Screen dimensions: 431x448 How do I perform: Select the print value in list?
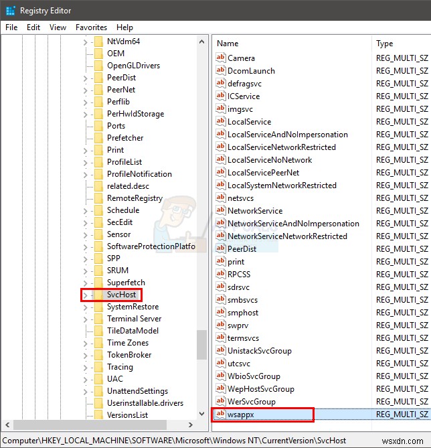point(236,262)
